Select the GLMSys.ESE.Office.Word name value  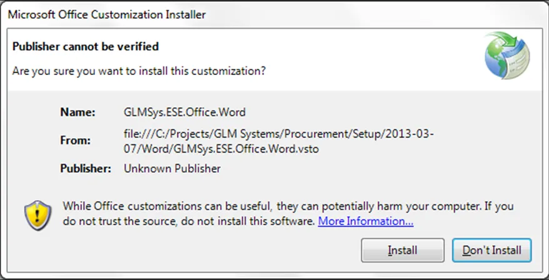pyautogui.click(x=184, y=112)
